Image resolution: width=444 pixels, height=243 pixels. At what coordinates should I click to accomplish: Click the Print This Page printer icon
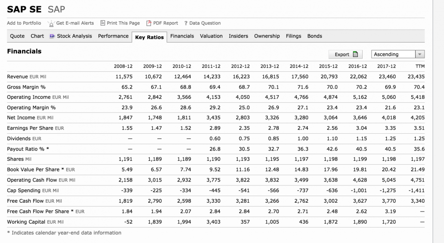click(x=103, y=23)
